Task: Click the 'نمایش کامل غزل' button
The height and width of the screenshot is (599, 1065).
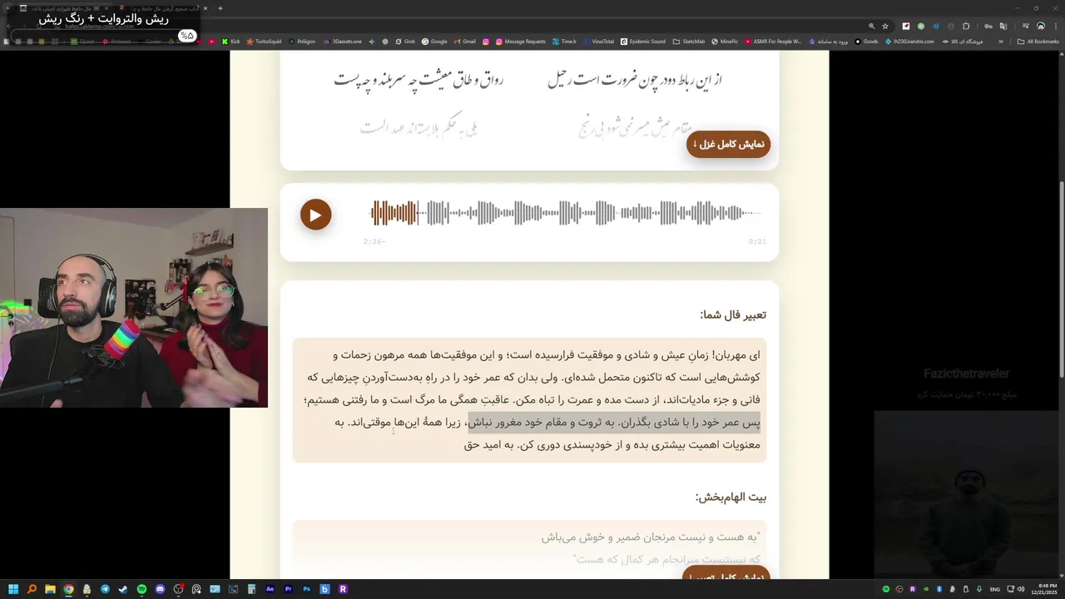Action: tap(728, 144)
